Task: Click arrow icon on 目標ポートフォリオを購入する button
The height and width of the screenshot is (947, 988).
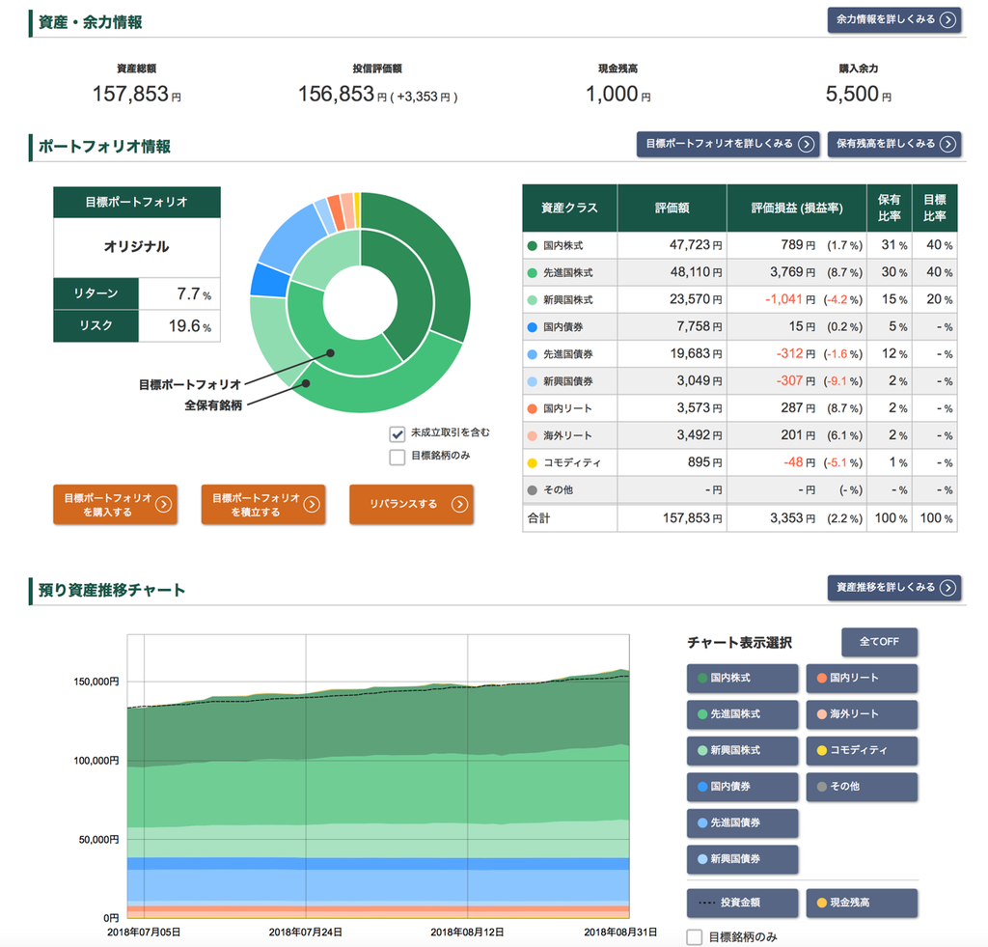Action: (x=163, y=505)
